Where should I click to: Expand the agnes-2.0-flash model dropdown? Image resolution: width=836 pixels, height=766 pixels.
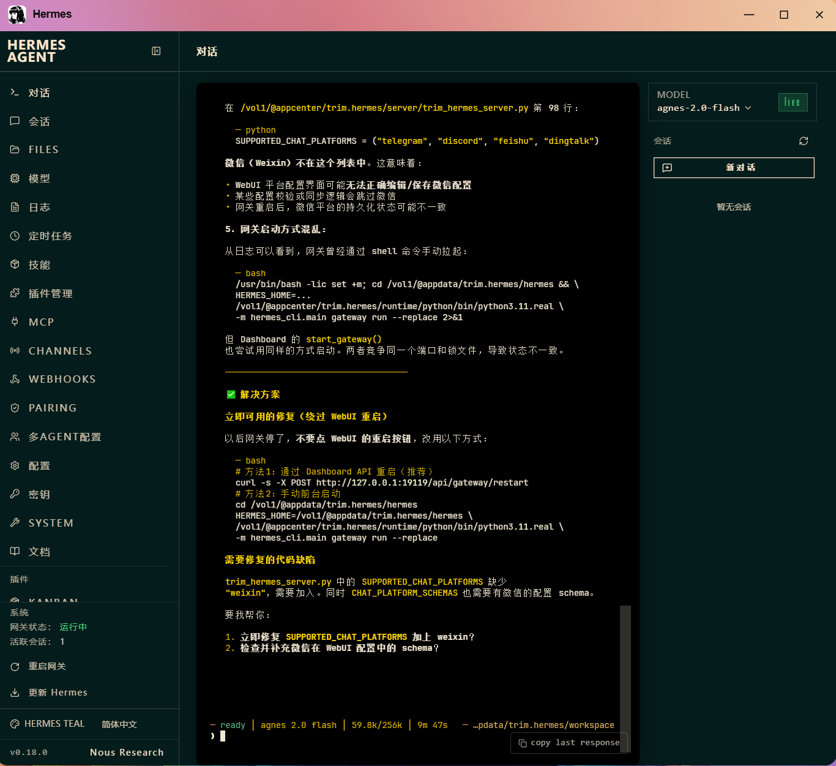704,108
